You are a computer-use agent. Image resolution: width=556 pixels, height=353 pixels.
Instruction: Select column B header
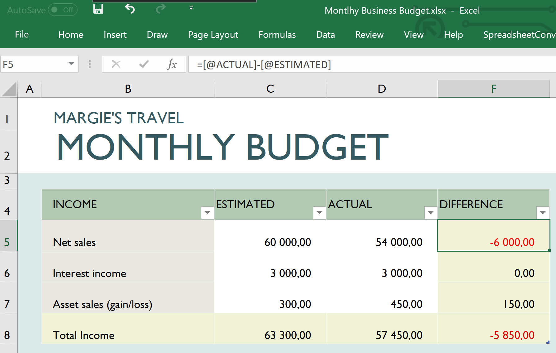(128, 89)
